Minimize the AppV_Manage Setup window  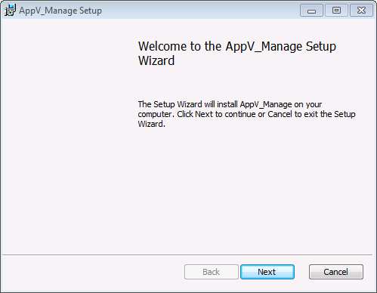point(311,11)
